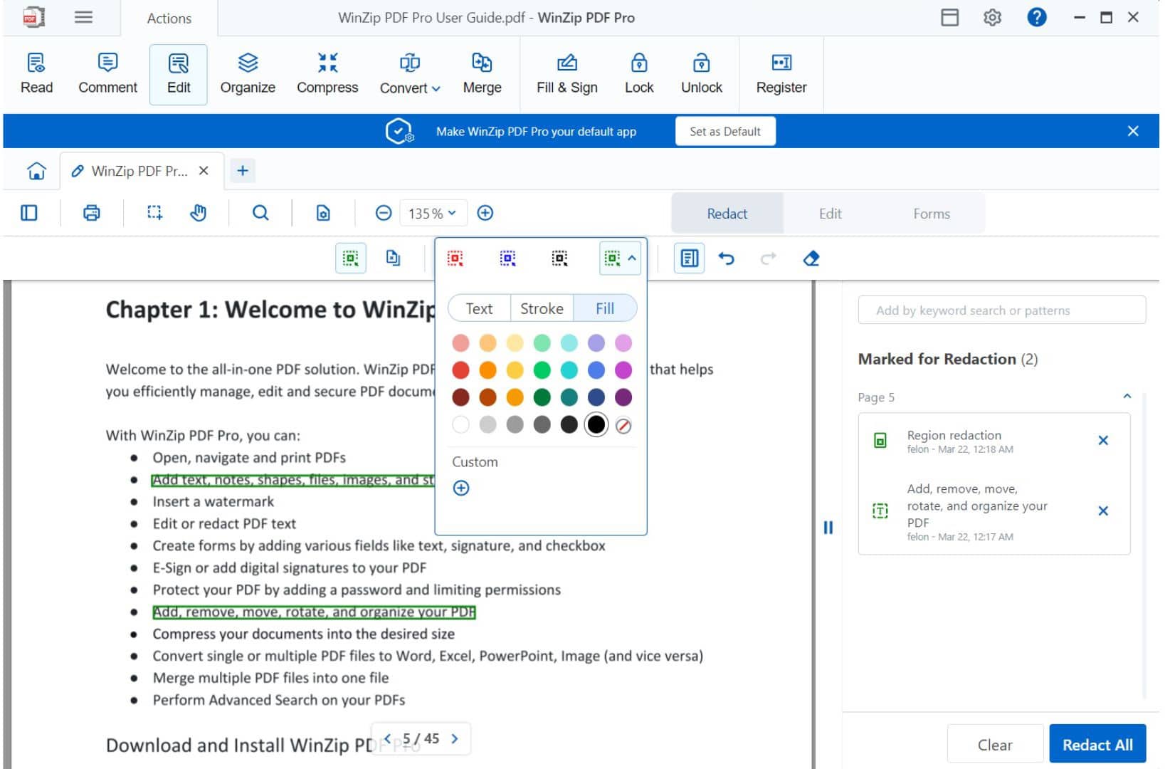The height and width of the screenshot is (769, 1165).
Task: Pick the bright red color swatch
Action: (x=461, y=370)
